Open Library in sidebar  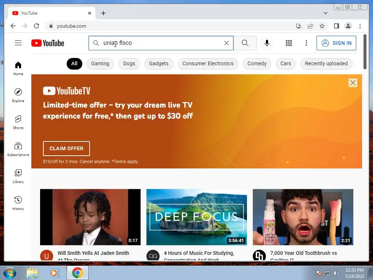pos(18,176)
